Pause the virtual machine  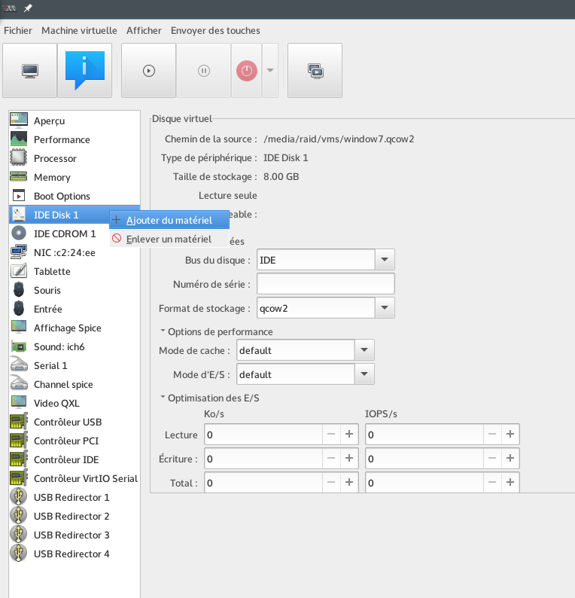(x=203, y=71)
